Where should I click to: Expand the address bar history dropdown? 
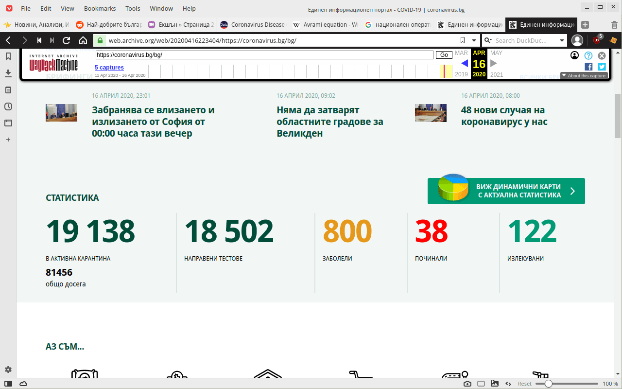coord(474,40)
